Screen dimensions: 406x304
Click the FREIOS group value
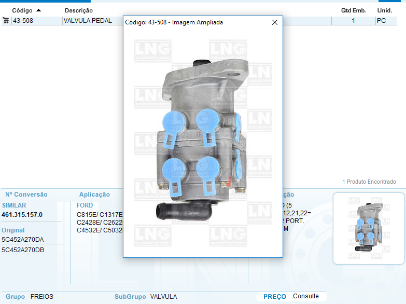[42, 297]
